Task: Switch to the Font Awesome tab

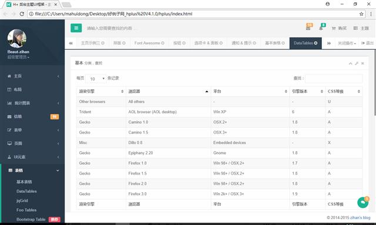Action: coord(149,43)
